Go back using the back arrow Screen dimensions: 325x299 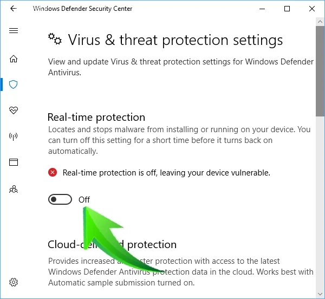tap(13, 9)
